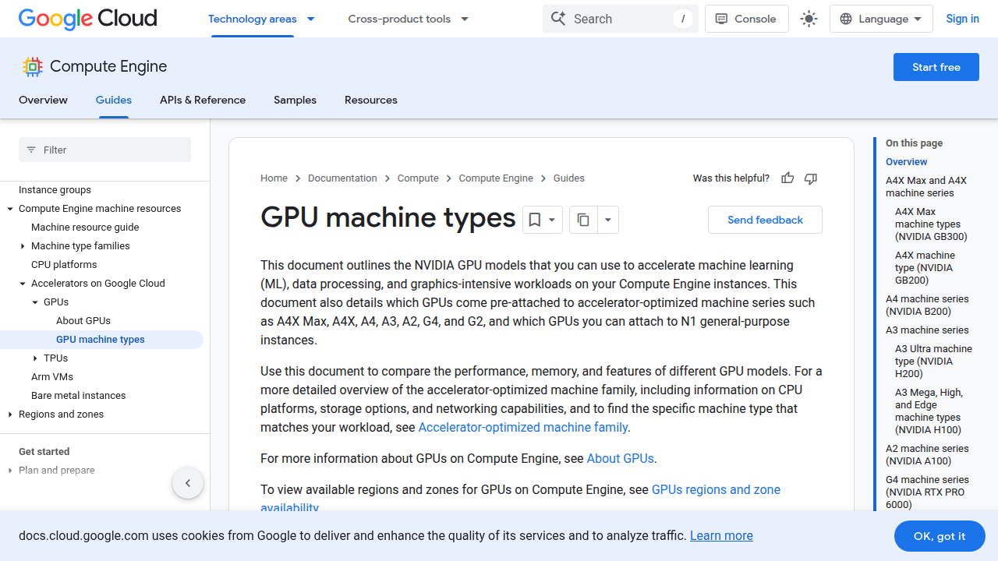
Task: Collapse the GPUs tree node
Action: click(x=35, y=302)
